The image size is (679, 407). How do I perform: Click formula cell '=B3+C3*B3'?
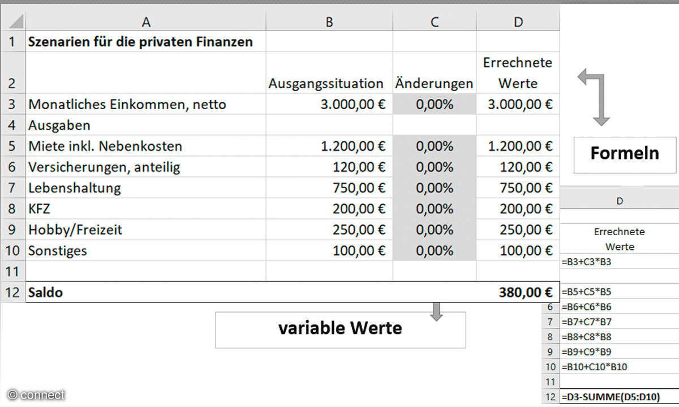pyautogui.click(x=619, y=262)
